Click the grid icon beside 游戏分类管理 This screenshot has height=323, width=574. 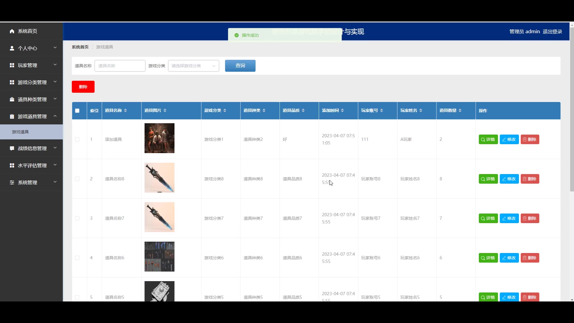(12, 82)
